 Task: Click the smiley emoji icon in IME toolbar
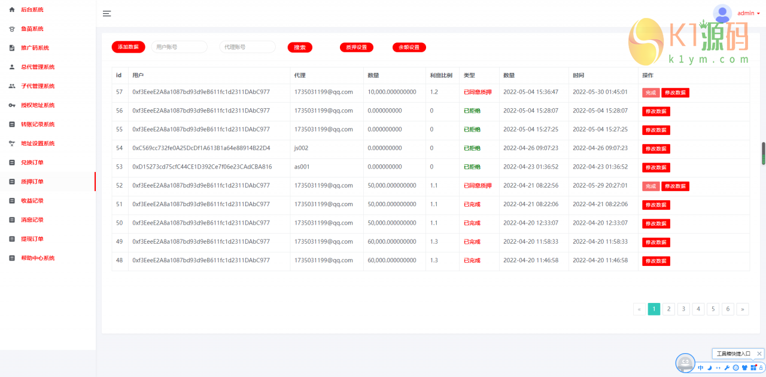(735, 367)
